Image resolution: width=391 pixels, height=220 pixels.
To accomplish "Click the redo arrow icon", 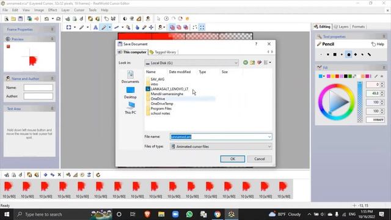I will pyautogui.click(x=59, y=19).
